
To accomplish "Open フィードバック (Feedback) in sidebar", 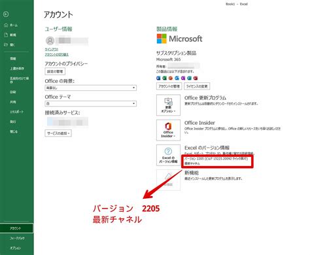I will (17, 238).
